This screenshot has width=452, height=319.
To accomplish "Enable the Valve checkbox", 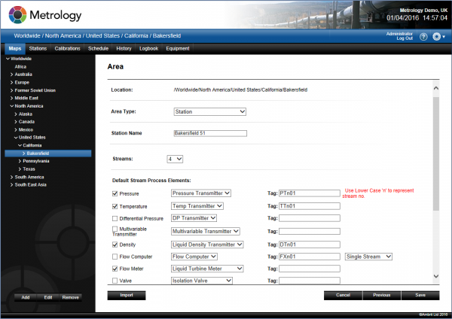I will click(115, 281).
